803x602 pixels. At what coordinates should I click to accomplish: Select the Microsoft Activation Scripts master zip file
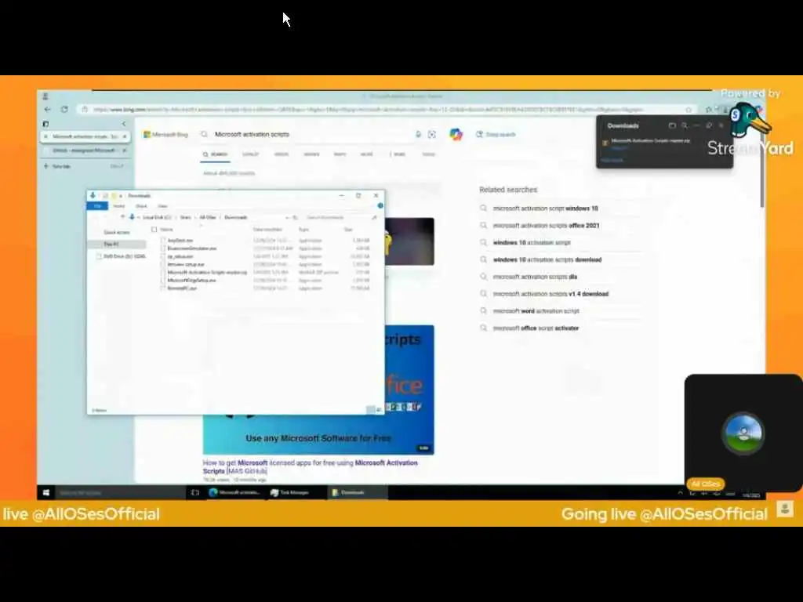(x=207, y=272)
